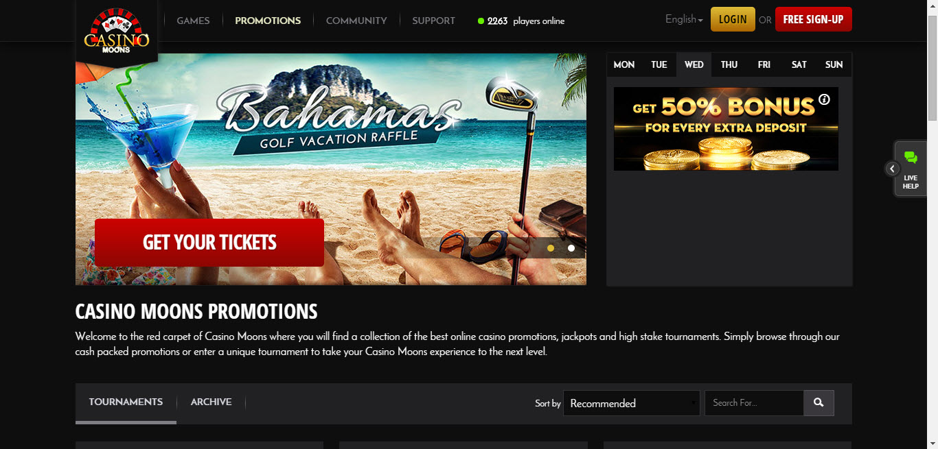938x449 pixels.
Task: Open the Games menu
Action: click(x=193, y=21)
